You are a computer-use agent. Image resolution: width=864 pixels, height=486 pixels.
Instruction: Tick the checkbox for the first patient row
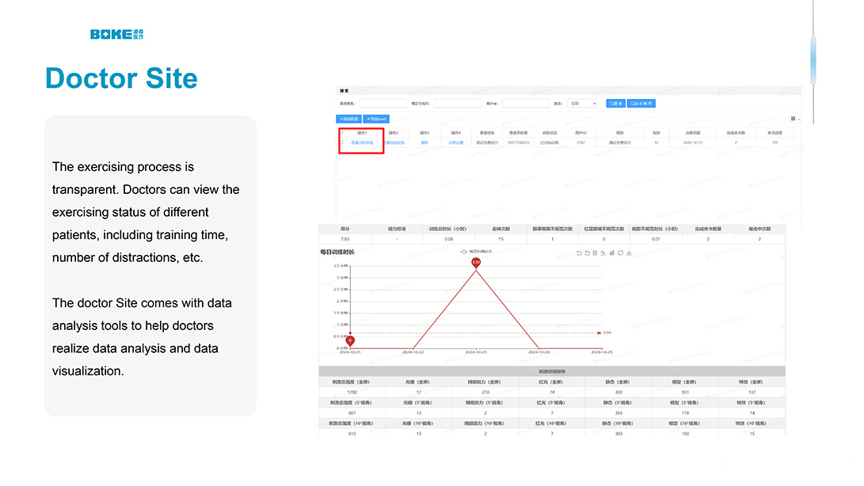[x=343, y=142]
